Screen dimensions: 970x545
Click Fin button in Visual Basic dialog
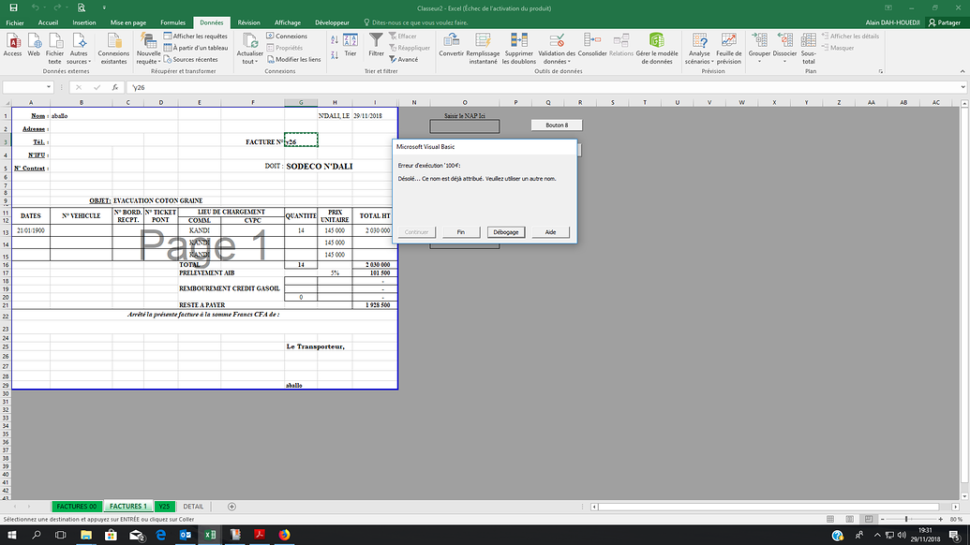tap(460, 232)
